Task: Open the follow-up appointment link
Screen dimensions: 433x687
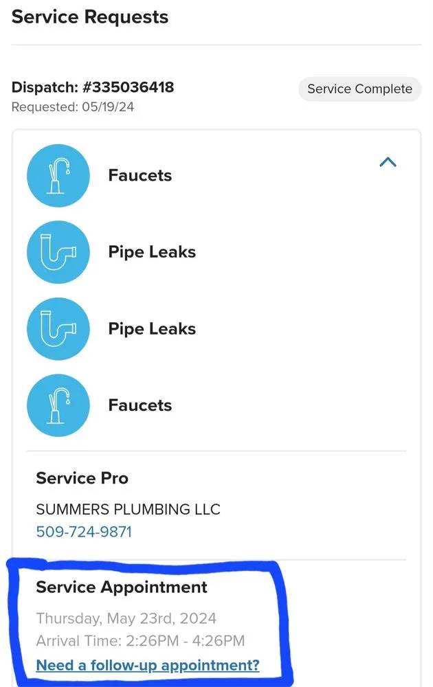Action: [148, 664]
